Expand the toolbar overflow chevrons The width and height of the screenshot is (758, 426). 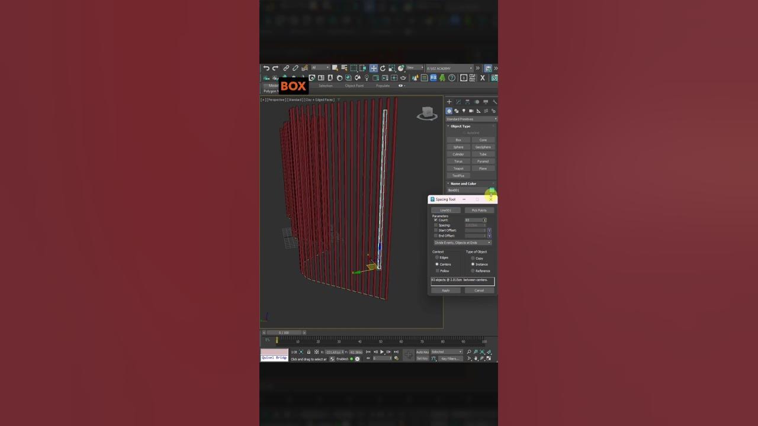click(x=477, y=68)
